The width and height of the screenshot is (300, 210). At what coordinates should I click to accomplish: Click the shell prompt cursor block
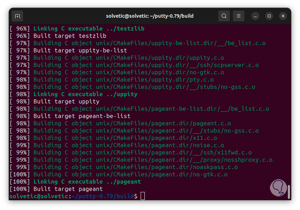pos(143,196)
